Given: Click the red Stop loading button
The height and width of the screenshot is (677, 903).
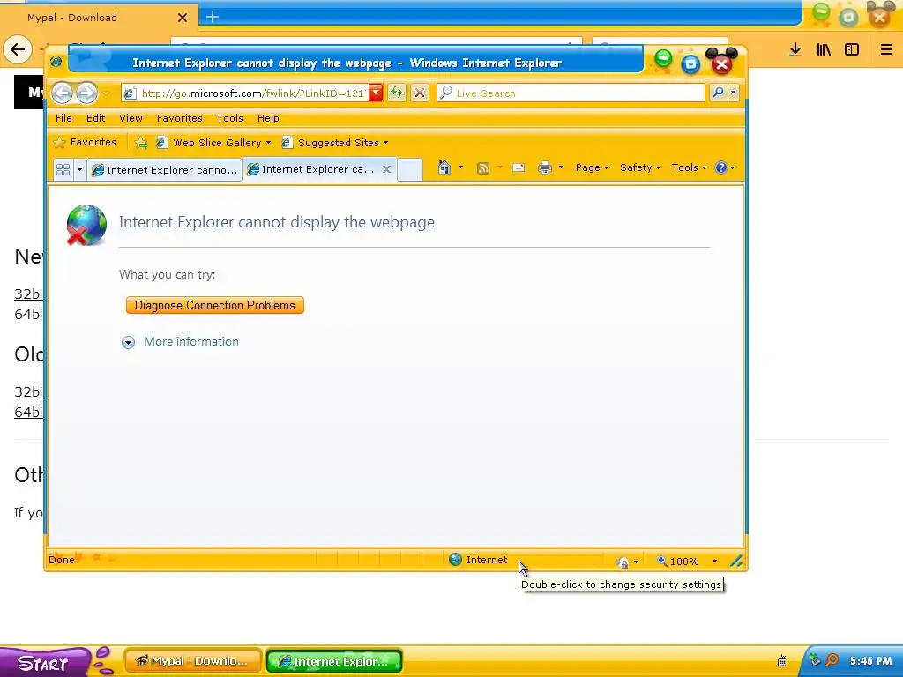Looking at the screenshot, I should pyautogui.click(x=420, y=93).
